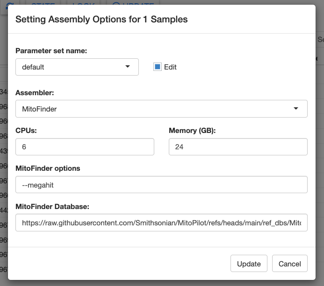Click the caret arrow in Assembler selector
Screen dimensions: 324x286
[x=296, y=108]
